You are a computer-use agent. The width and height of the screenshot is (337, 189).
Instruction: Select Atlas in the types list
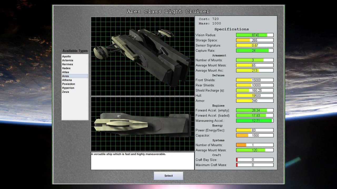(x=75, y=72)
